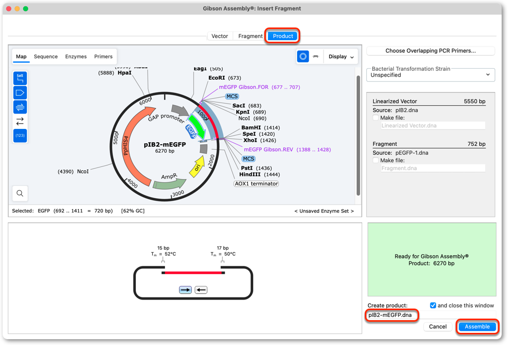This screenshot has width=508, height=345.
Task: Expand Bacterial Transformation Strain dropdown
Action: 431,75
